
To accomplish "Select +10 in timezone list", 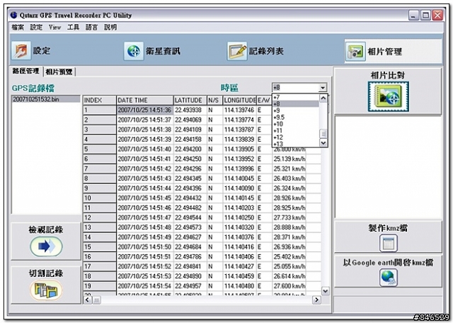I will click(296, 124).
